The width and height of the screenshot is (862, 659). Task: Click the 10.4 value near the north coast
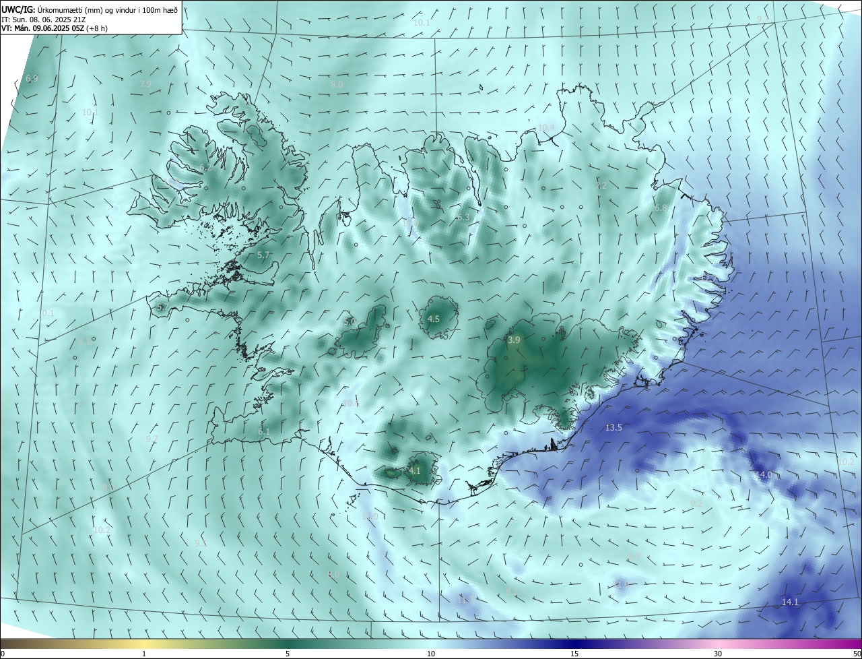pyautogui.click(x=546, y=127)
